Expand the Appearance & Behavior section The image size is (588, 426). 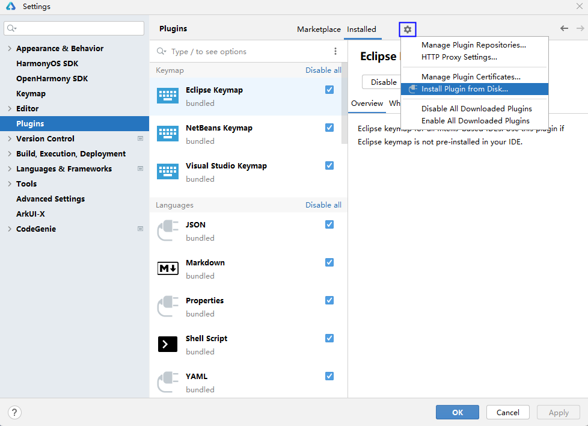(x=10, y=49)
